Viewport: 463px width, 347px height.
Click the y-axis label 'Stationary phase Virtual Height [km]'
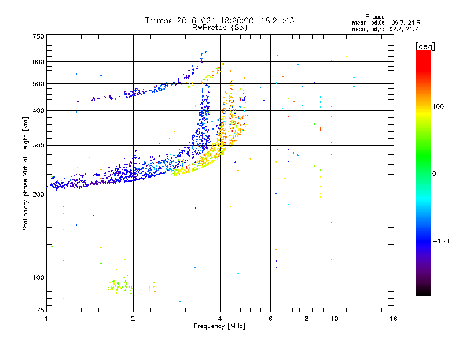click(25, 173)
